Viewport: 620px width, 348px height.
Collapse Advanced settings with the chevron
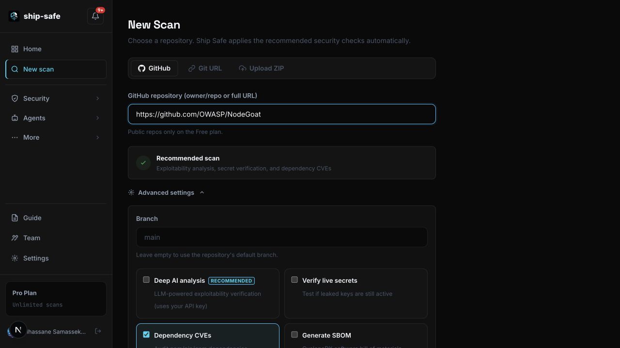pos(202,192)
